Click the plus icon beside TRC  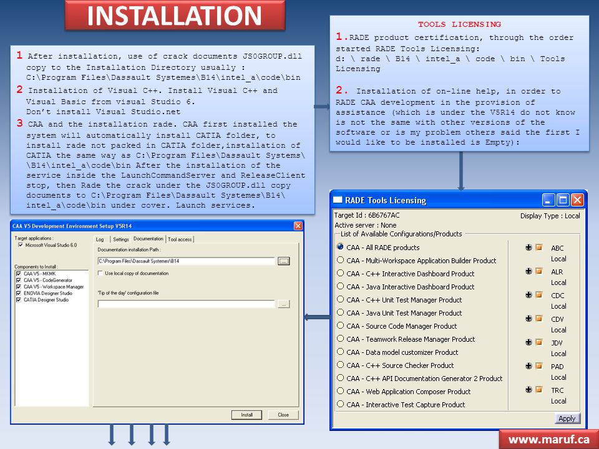pos(528,389)
